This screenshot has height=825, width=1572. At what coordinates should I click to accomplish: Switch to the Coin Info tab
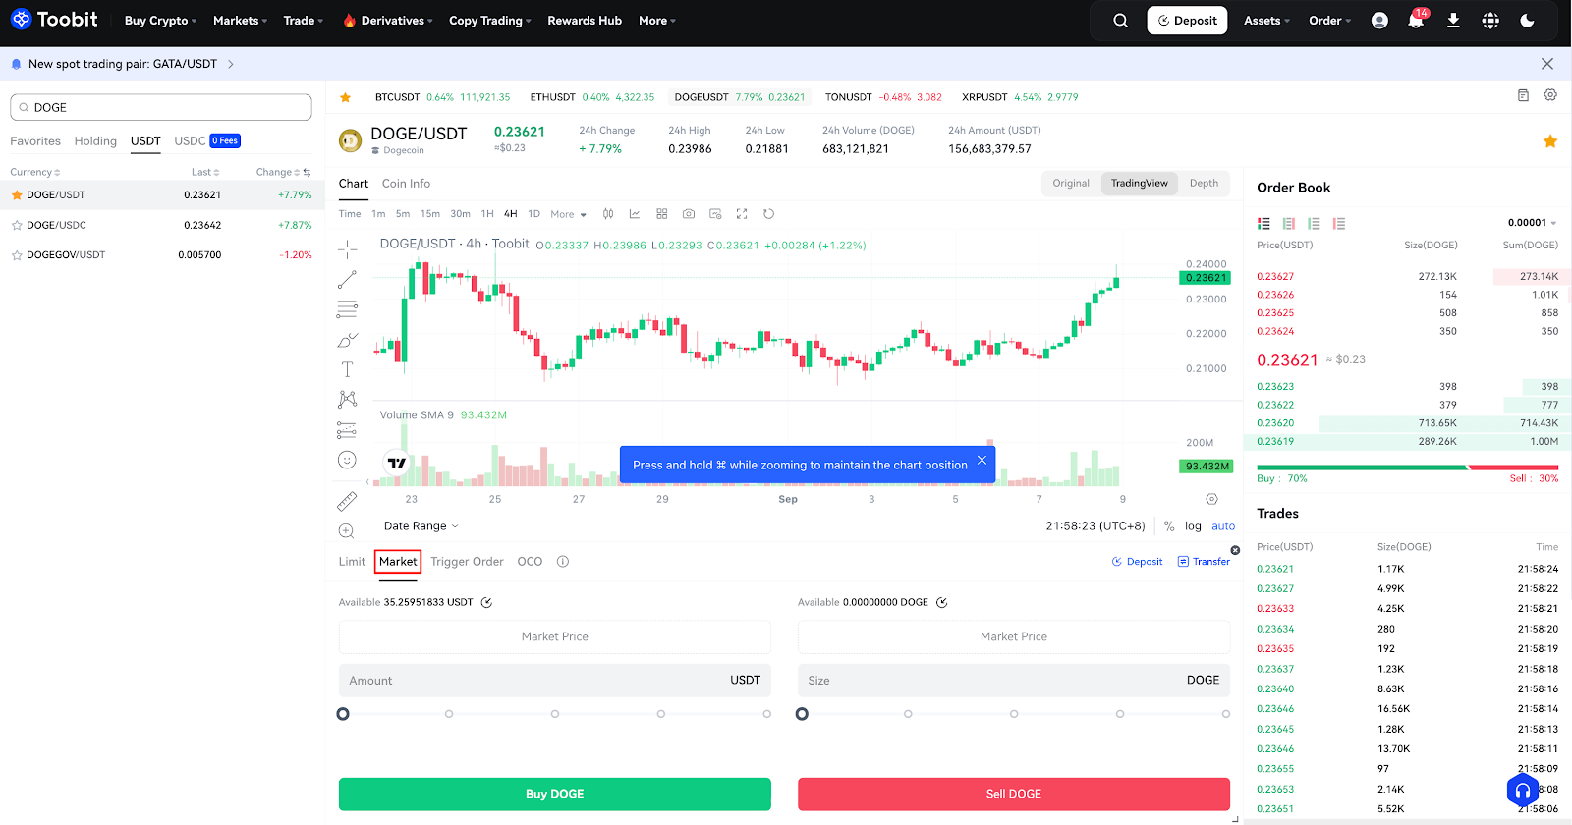[406, 184]
